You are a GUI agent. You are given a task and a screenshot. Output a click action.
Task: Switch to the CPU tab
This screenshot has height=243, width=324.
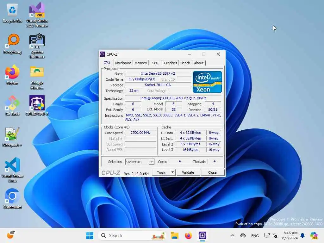[107, 63]
